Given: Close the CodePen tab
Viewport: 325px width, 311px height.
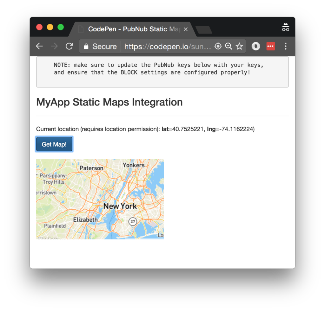Looking at the screenshot, I should coord(185,29).
